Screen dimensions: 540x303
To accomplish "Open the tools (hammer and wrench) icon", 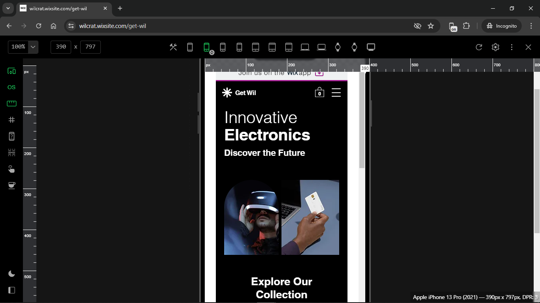I will [x=173, y=47].
